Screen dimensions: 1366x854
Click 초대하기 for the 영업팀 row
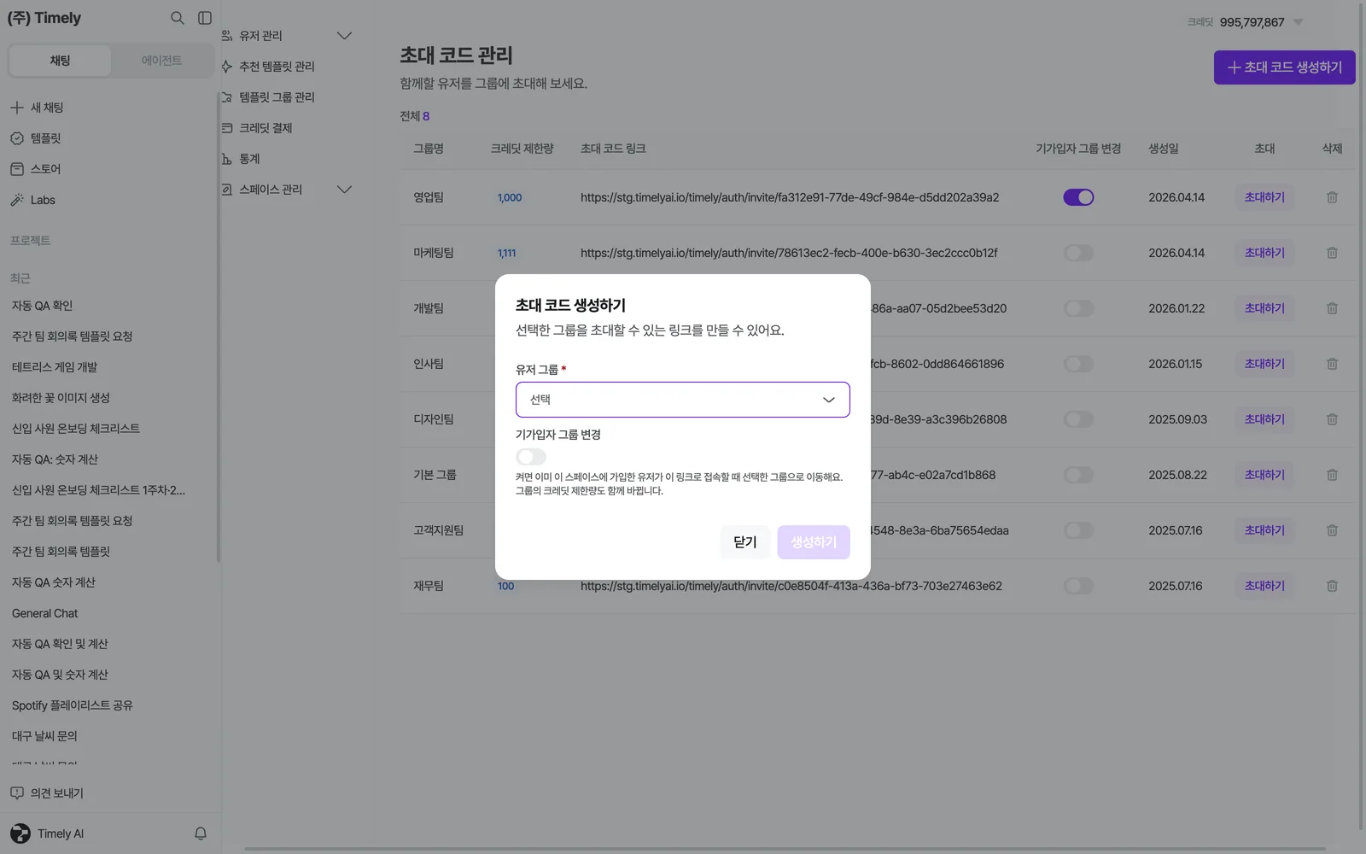(x=1264, y=197)
